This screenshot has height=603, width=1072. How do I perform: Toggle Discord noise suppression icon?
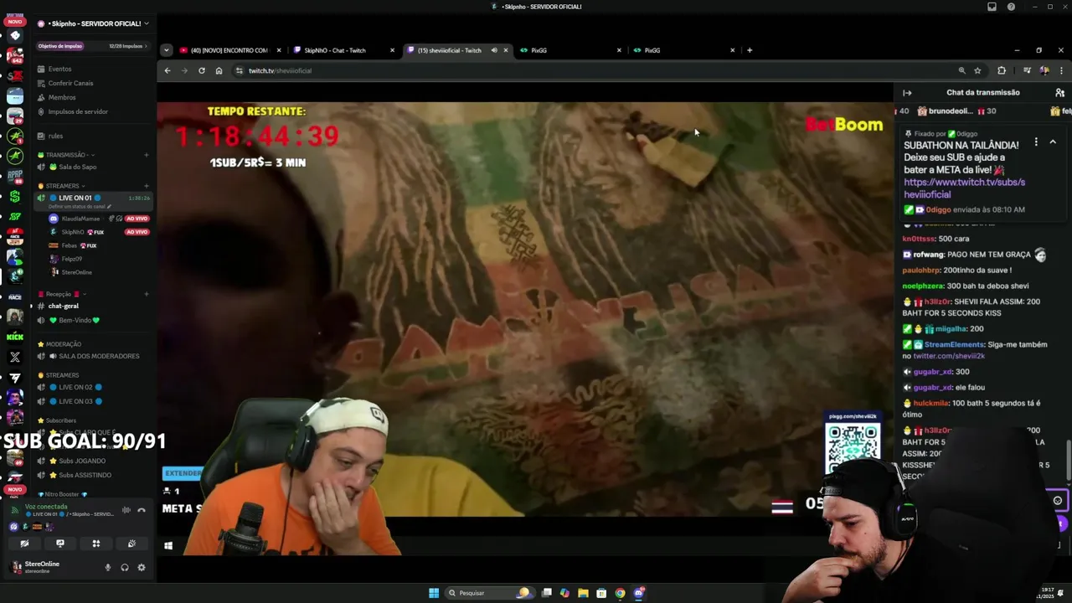[126, 510]
